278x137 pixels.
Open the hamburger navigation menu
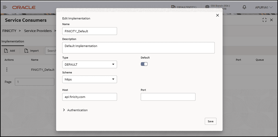(5, 7)
